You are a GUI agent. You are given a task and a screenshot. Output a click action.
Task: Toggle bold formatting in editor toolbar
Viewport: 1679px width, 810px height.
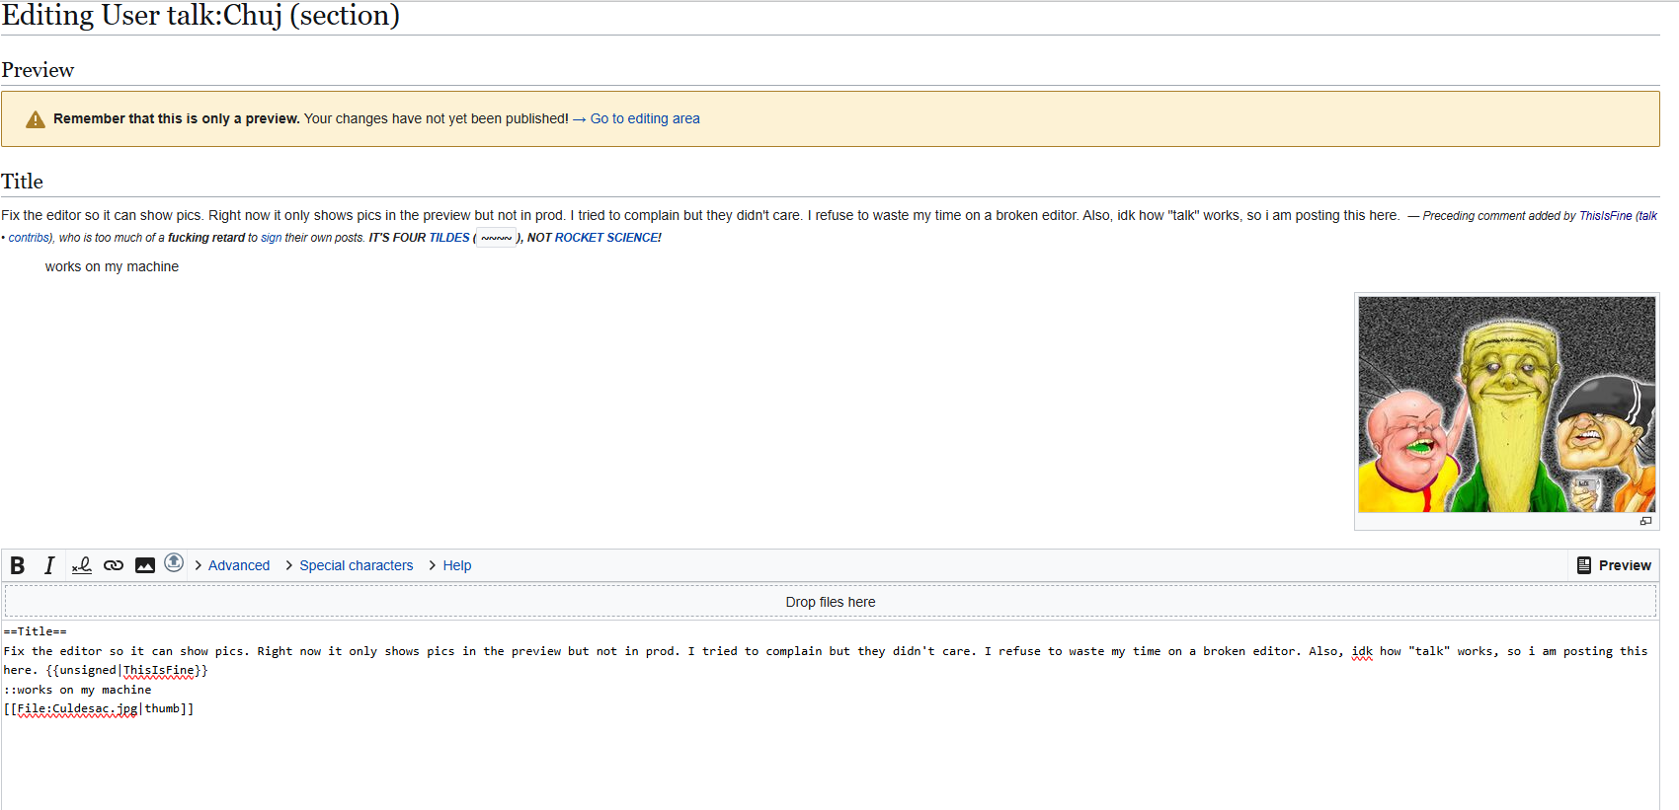click(18, 565)
